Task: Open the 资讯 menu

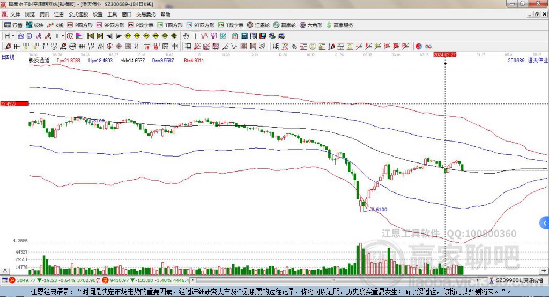Action: 44,14
